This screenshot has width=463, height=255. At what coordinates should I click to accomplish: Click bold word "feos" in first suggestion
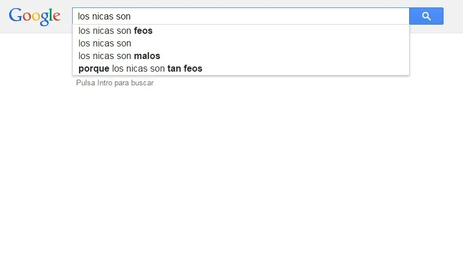tap(143, 31)
